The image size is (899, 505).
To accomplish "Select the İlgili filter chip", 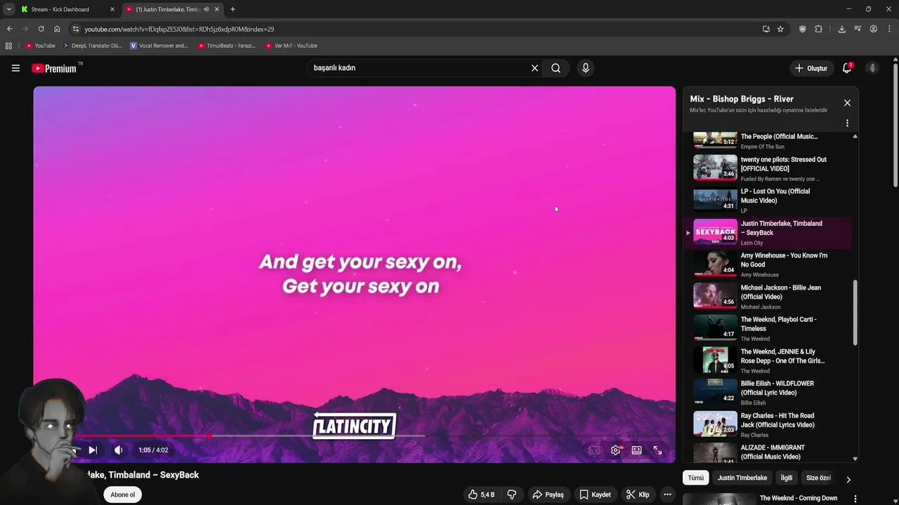I will (x=787, y=478).
